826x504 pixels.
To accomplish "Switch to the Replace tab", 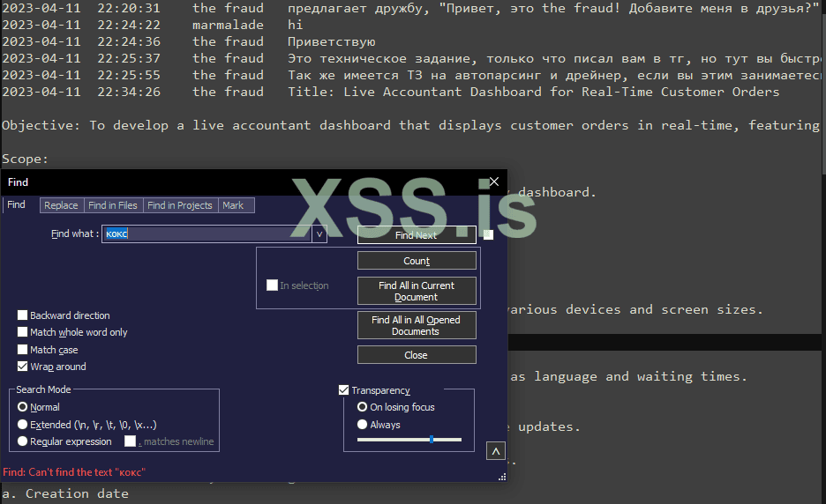I will [61, 205].
